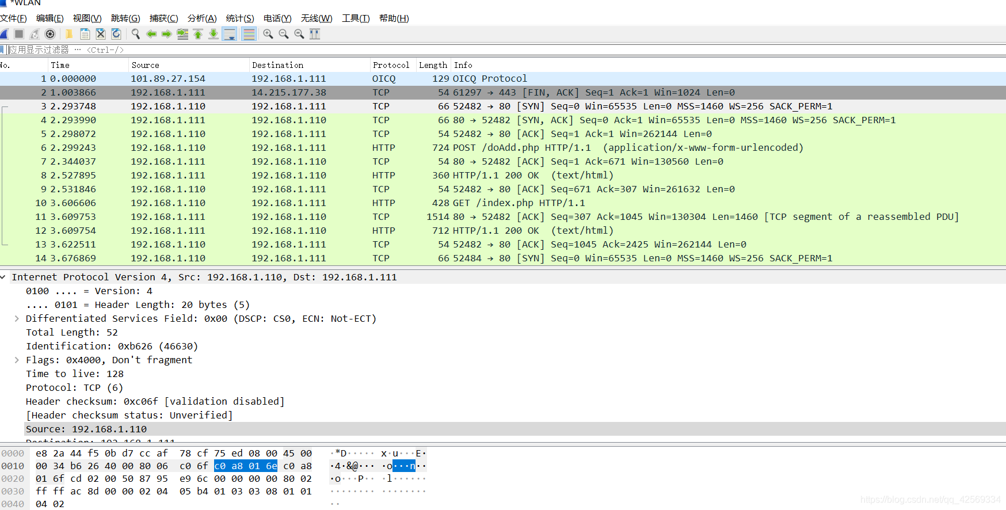Screen dimensions: 1006x510
Task: Select packet 4 SYN, ACK row
Action: tap(503, 120)
